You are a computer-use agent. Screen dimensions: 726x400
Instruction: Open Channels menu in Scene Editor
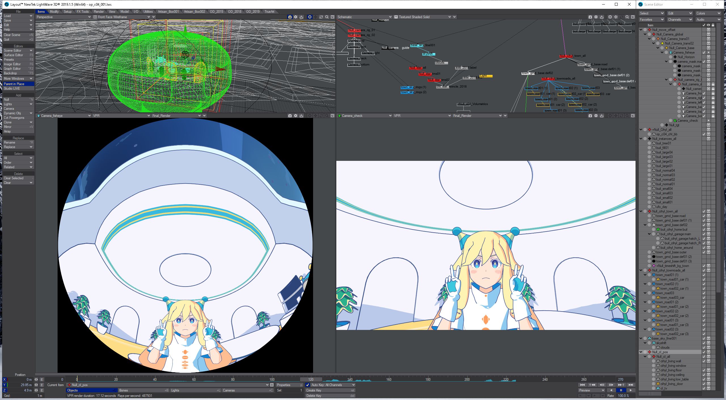point(679,20)
